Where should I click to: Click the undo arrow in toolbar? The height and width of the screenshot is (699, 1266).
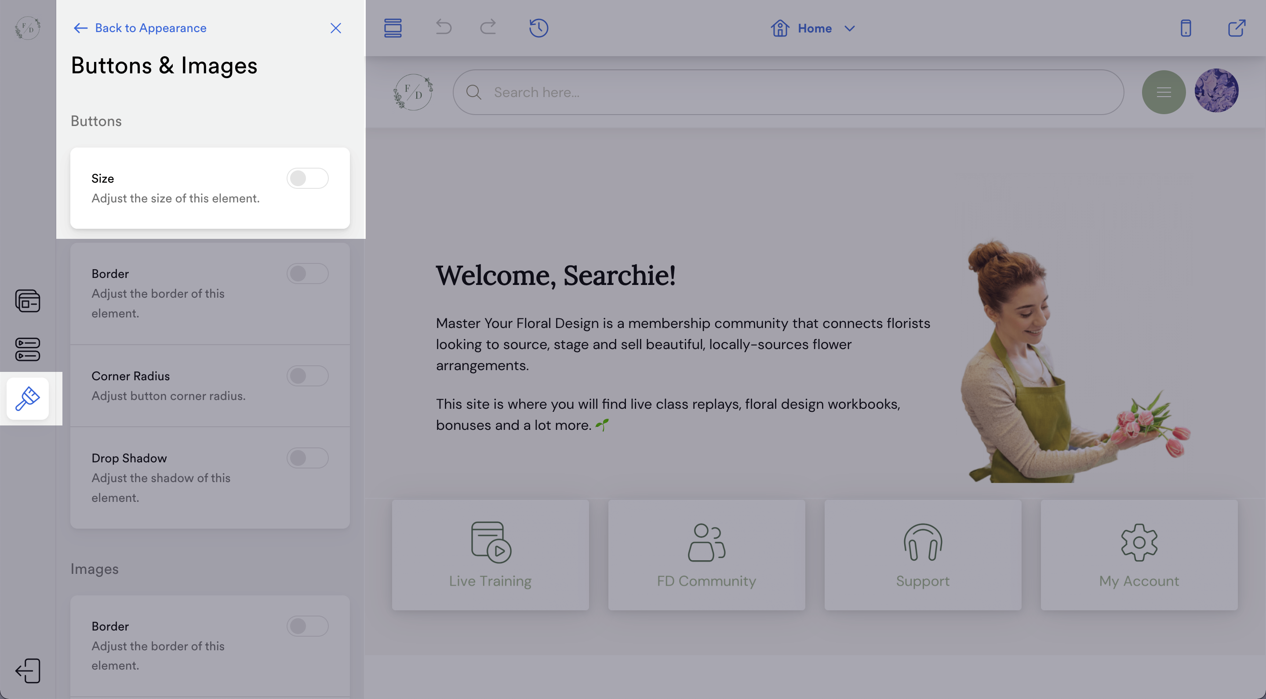(x=443, y=28)
